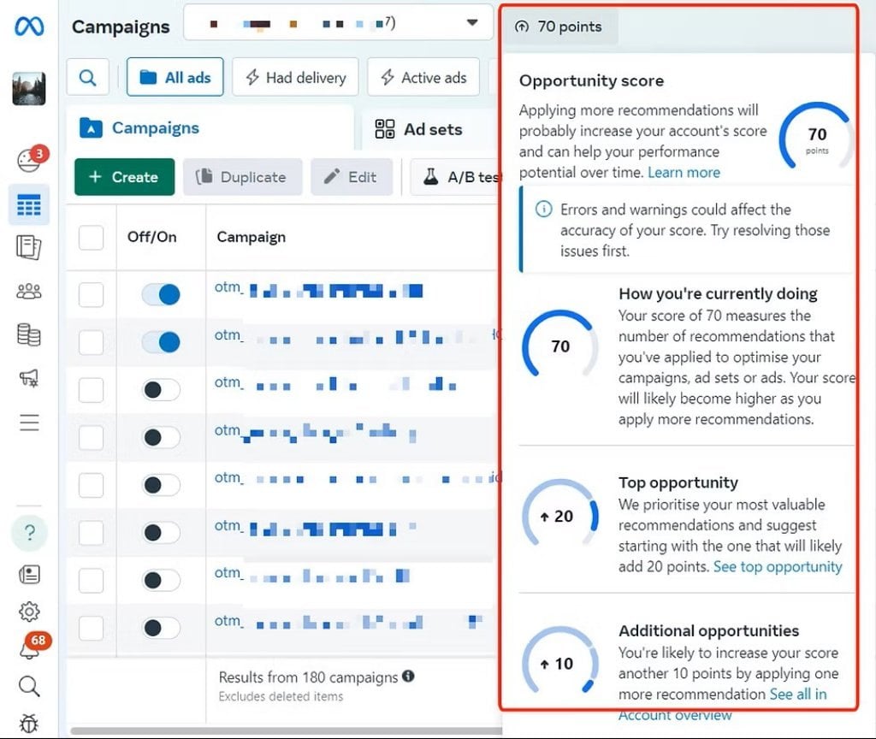Open the Audiences people icon

tap(29, 291)
